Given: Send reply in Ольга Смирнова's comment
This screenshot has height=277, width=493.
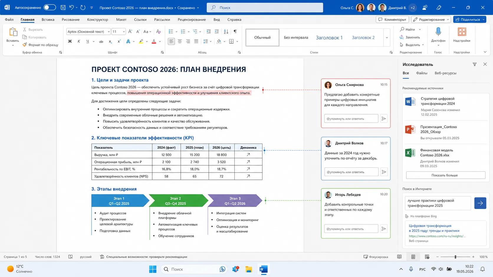Looking at the screenshot, I should (384, 119).
